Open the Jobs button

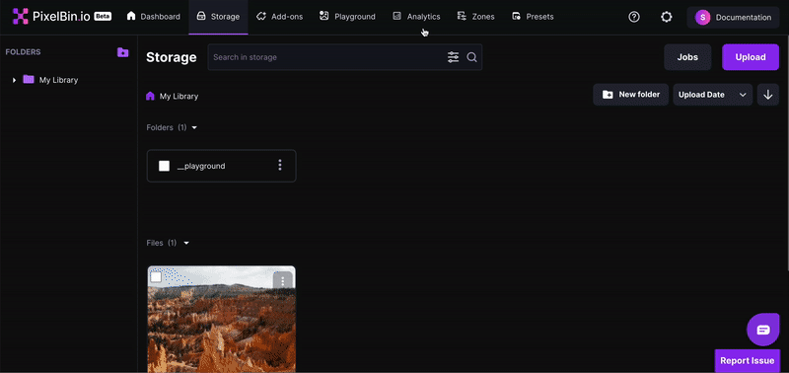[x=687, y=57]
